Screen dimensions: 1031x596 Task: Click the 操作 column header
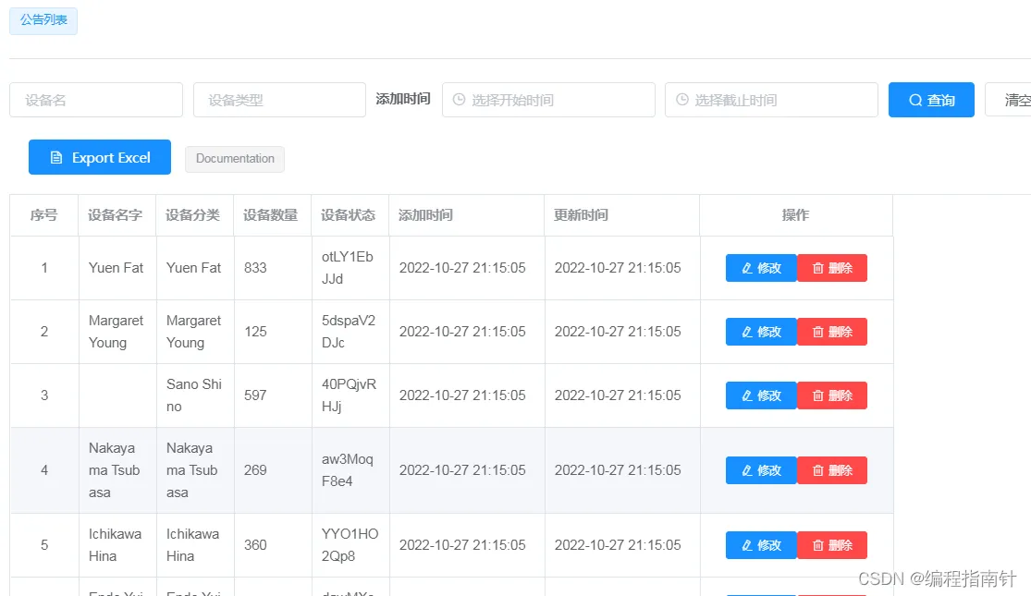(x=795, y=215)
